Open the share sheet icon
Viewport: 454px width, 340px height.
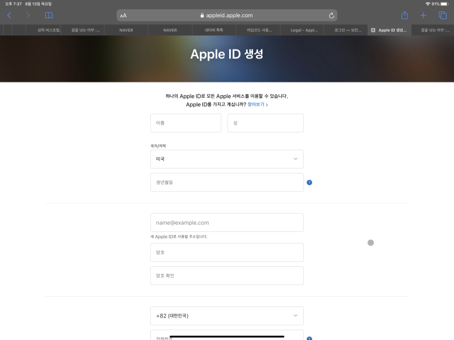pos(405,15)
